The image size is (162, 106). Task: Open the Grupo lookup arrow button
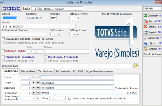coord(34,83)
